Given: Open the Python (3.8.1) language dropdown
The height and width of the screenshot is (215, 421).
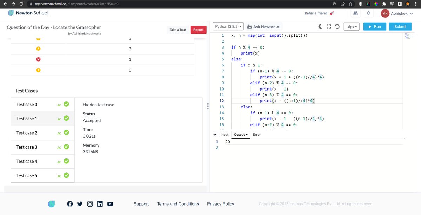Looking at the screenshot, I should (x=228, y=27).
